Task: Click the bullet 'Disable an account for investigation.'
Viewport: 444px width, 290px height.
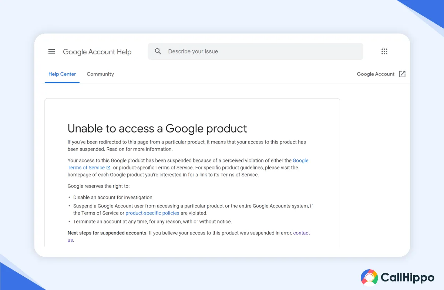Action: [x=113, y=198]
